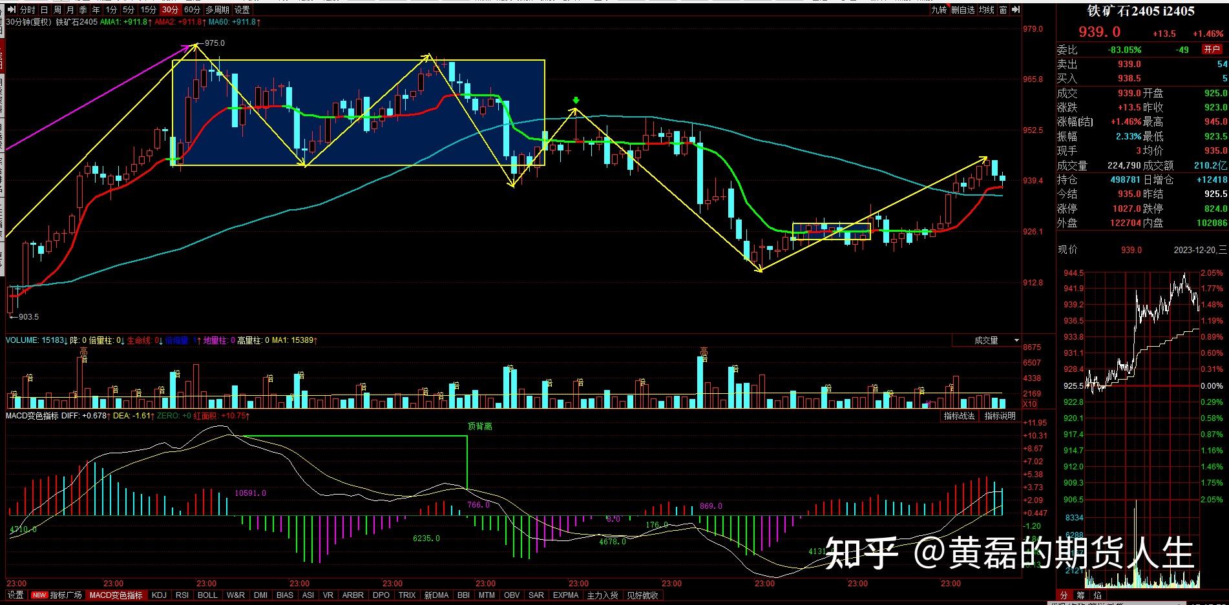This screenshot has height=605, width=1229.
Task: Switch to EXPMA indicator
Action: point(566,595)
